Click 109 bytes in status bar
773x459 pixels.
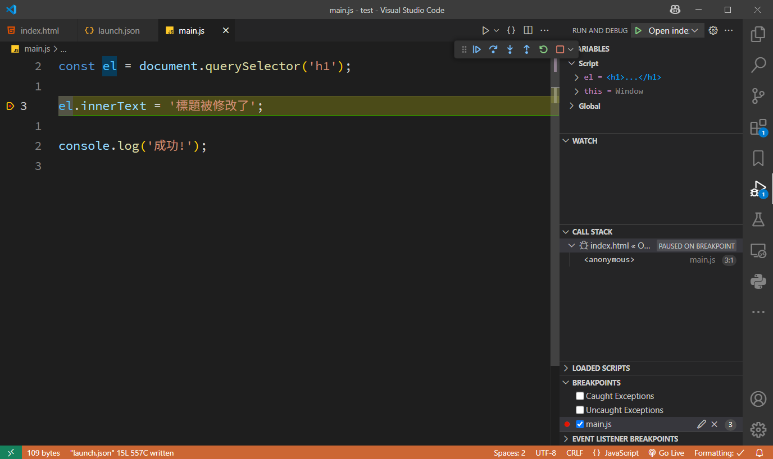pos(43,453)
